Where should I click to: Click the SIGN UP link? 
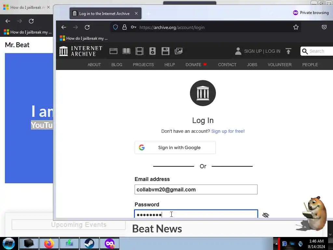[x=253, y=51]
